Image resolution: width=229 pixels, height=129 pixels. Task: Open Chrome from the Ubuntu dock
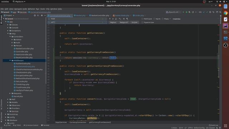click(x=225, y=13)
